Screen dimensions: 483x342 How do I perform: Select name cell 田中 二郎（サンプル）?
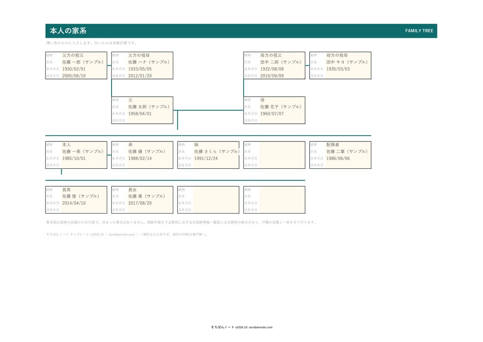pos(282,62)
